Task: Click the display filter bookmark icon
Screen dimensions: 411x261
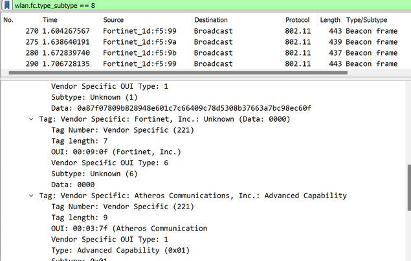Action: pyautogui.click(x=6, y=5)
